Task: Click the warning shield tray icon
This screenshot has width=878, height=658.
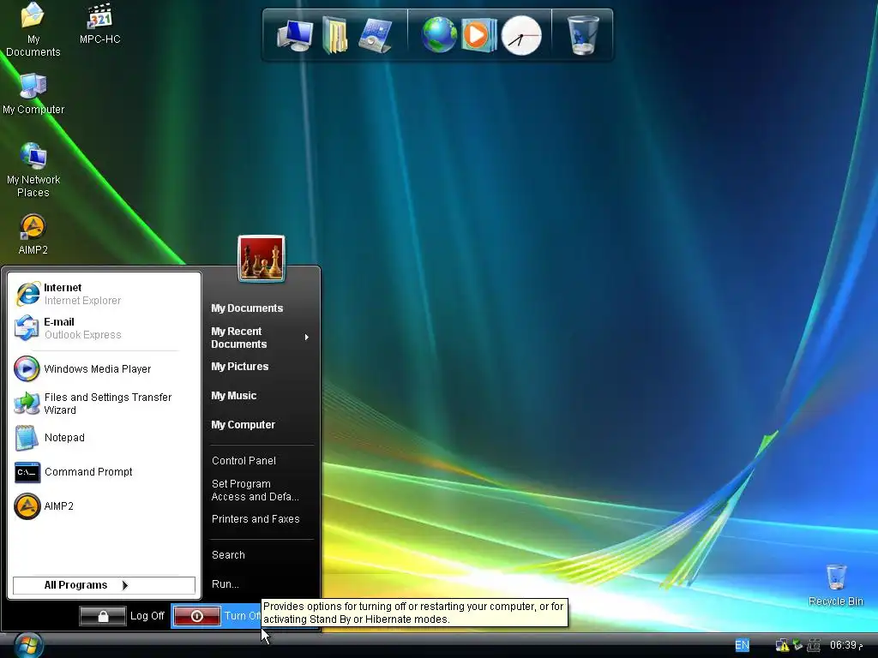Action: (782, 646)
